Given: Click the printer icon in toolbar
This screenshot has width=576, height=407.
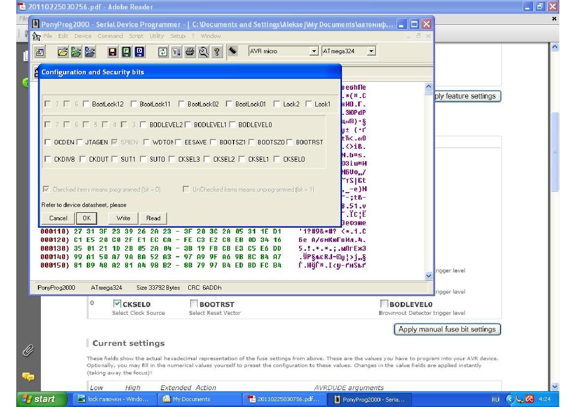Looking at the screenshot, I should 190,52.
